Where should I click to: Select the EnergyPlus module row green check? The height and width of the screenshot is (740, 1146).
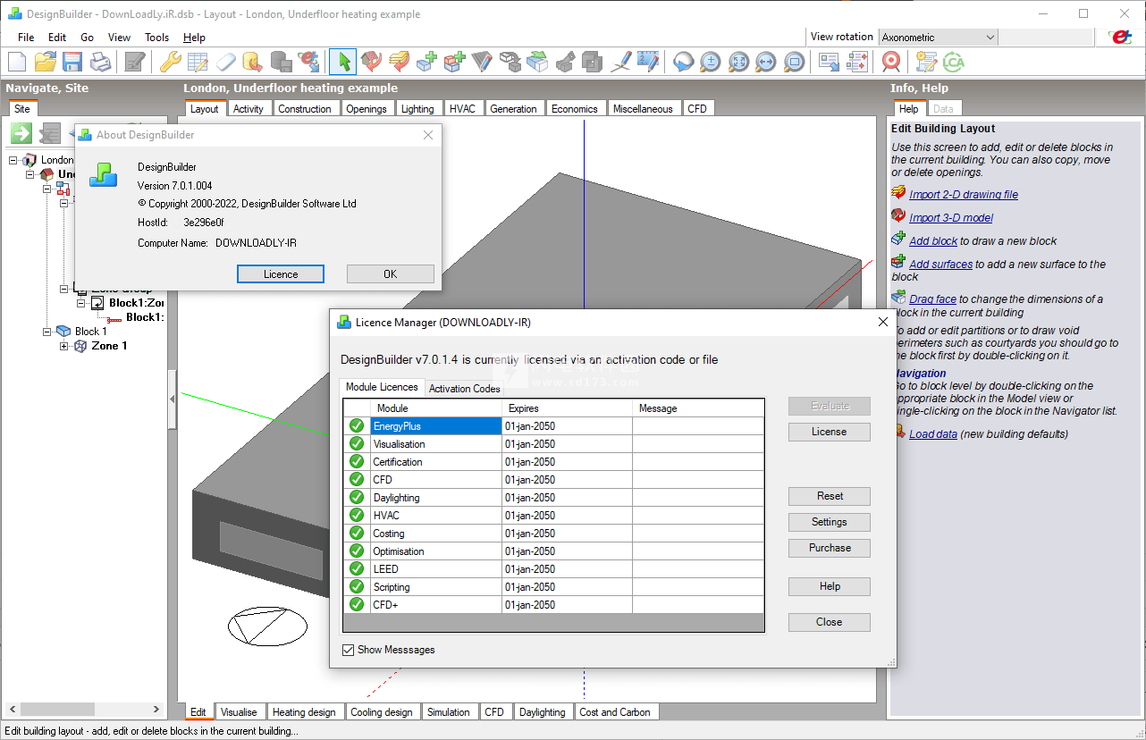356,425
